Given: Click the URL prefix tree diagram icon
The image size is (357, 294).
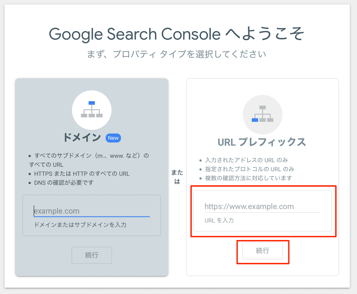Looking at the screenshot, I should [262, 114].
